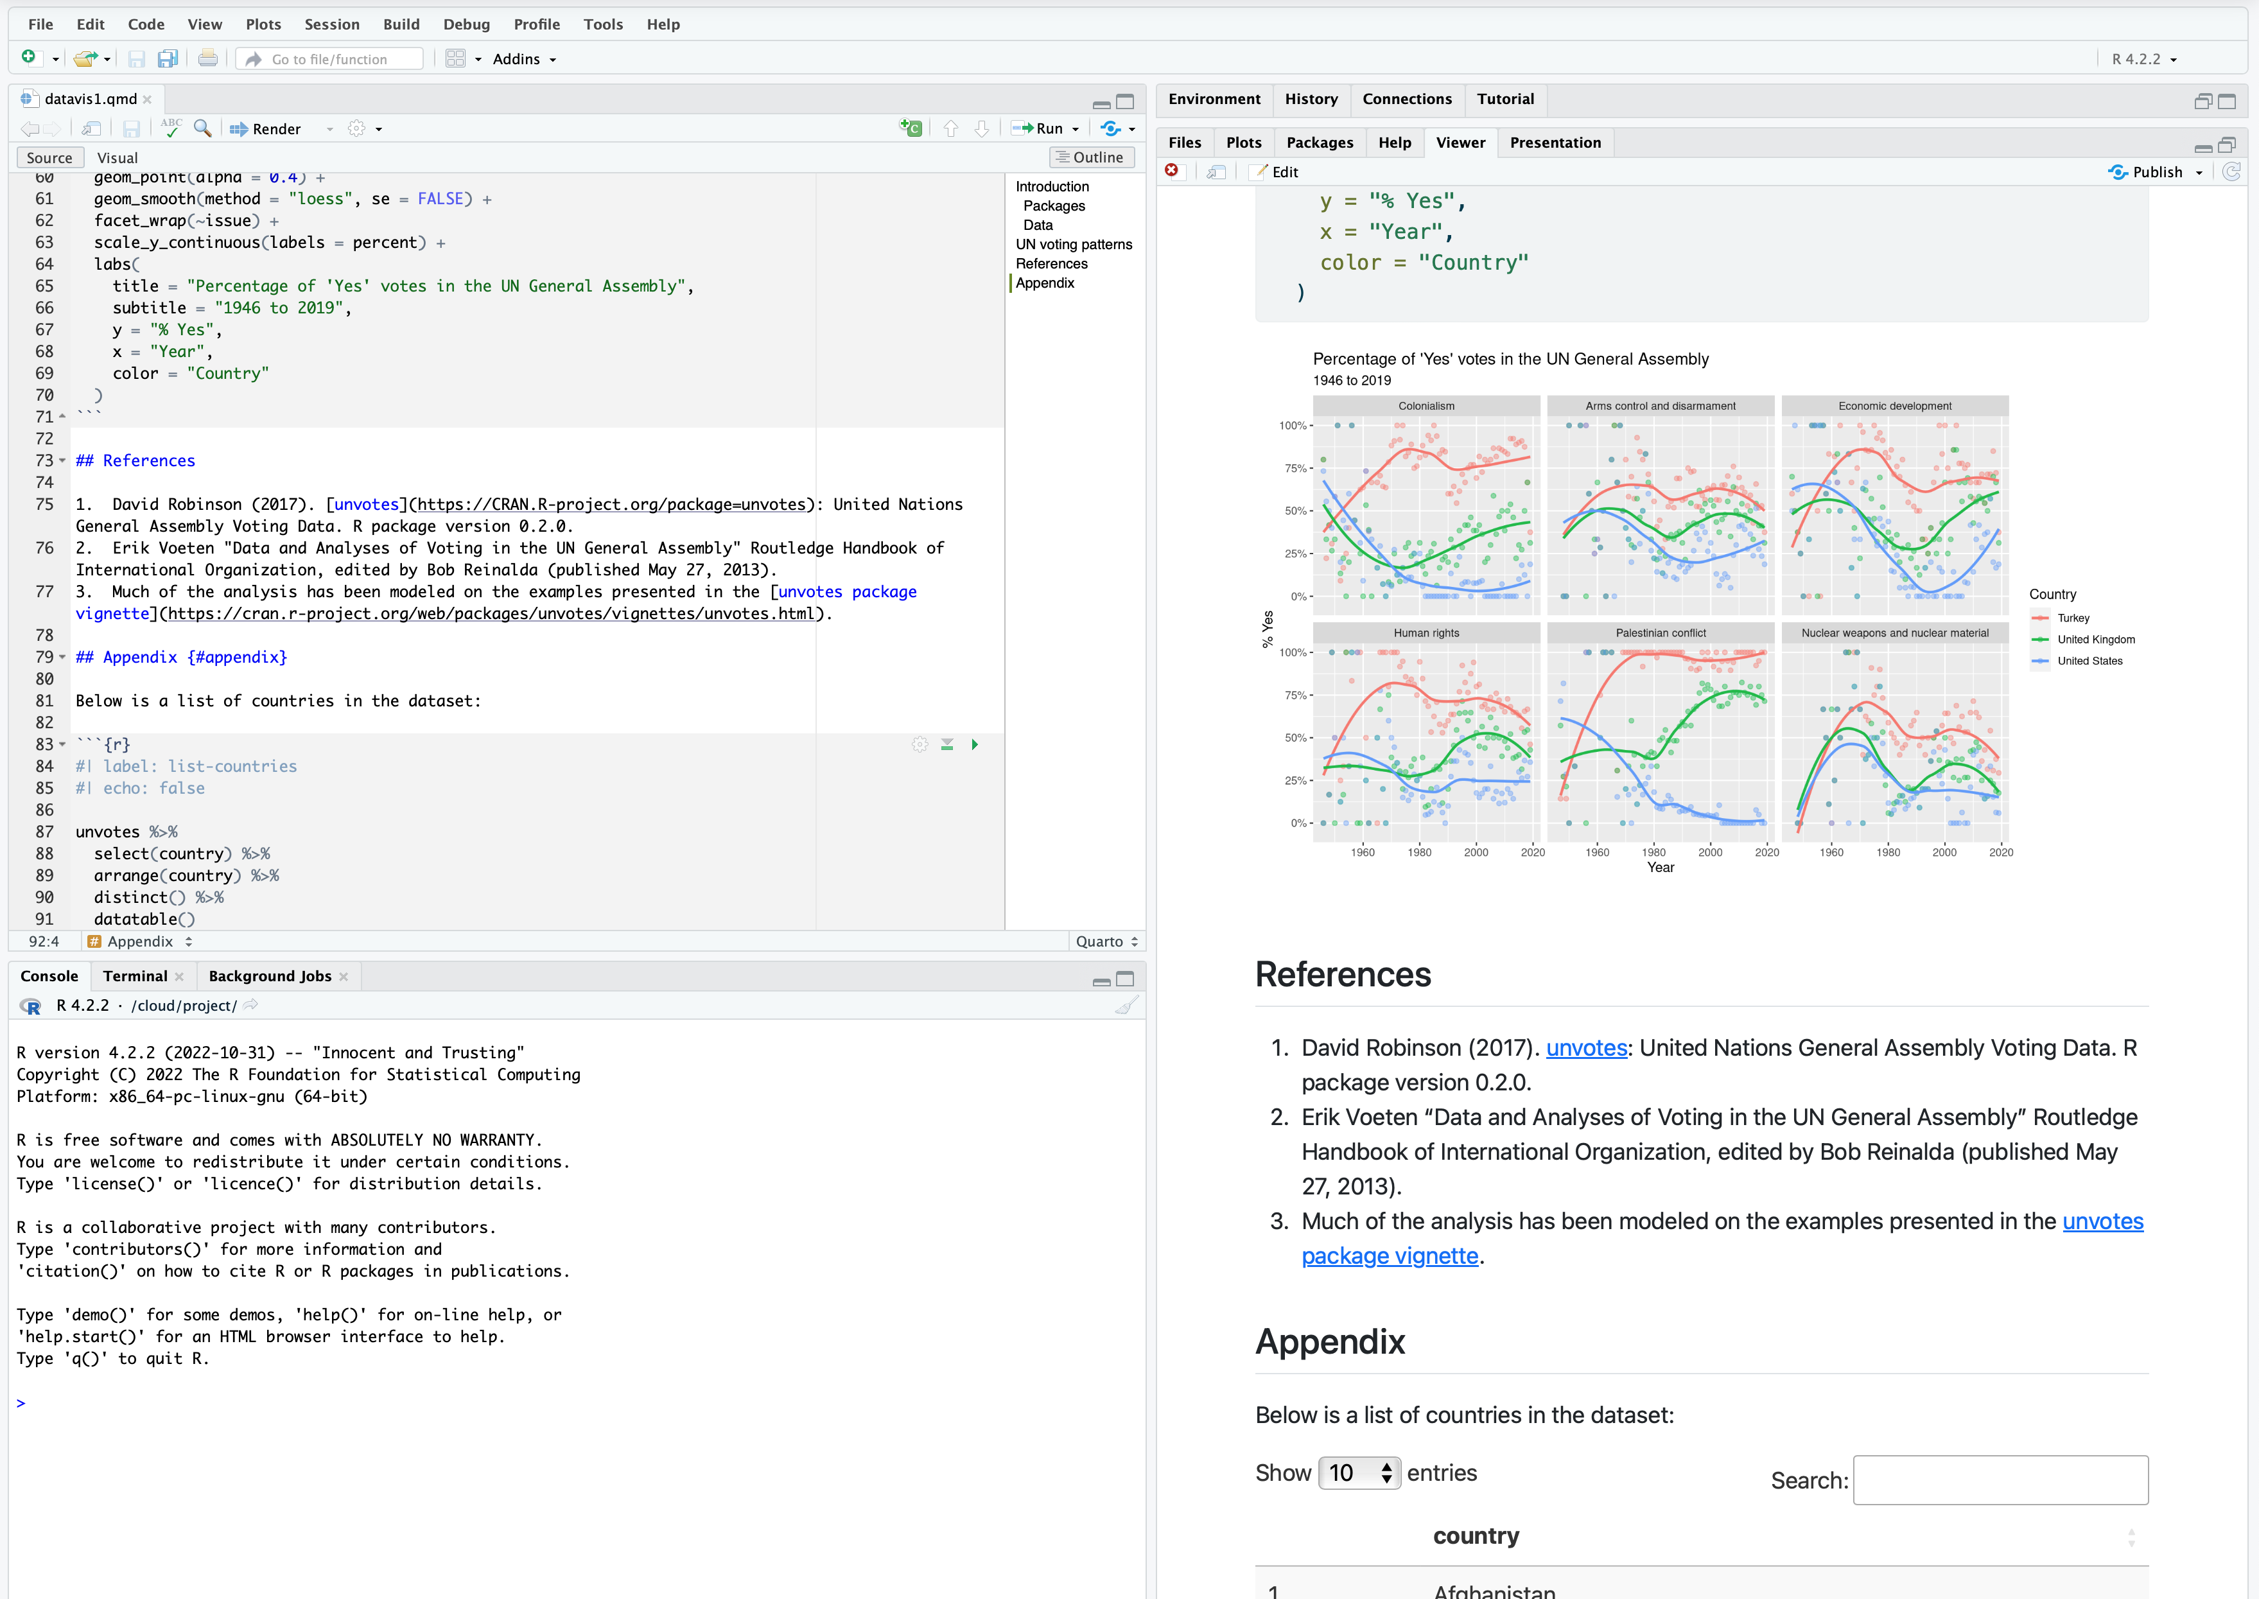The width and height of the screenshot is (2259, 1599).
Task: Open the Quarto document type selector
Action: tap(1106, 941)
